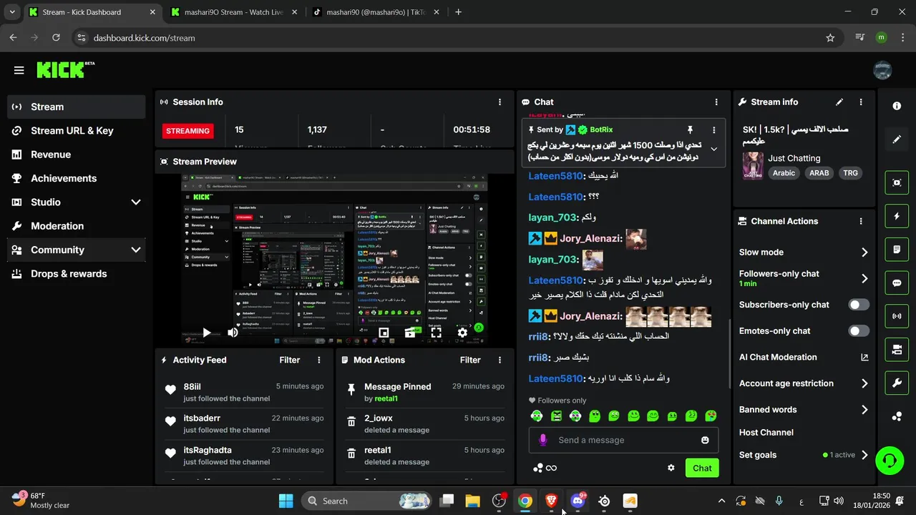Screen dimensions: 916x515
Task: Edit stream info with pencil icon
Action: point(839,102)
